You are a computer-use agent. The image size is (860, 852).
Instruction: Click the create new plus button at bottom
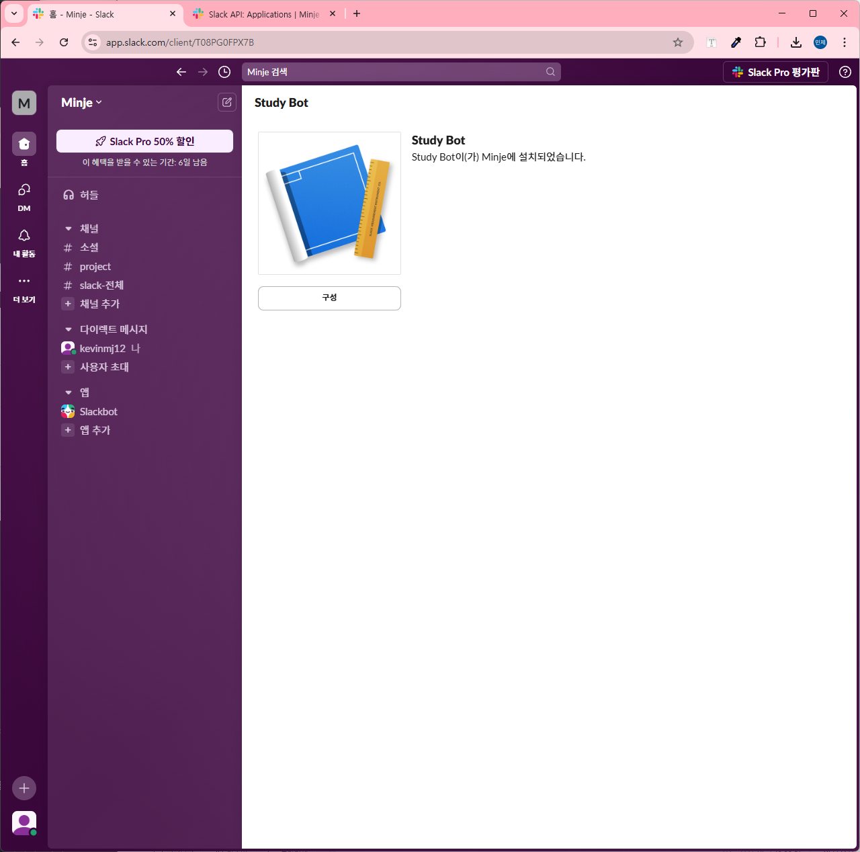pos(24,788)
